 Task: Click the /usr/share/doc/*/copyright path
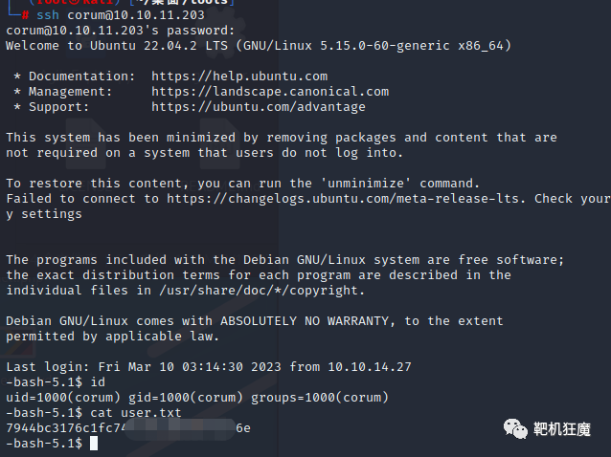tap(261, 291)
